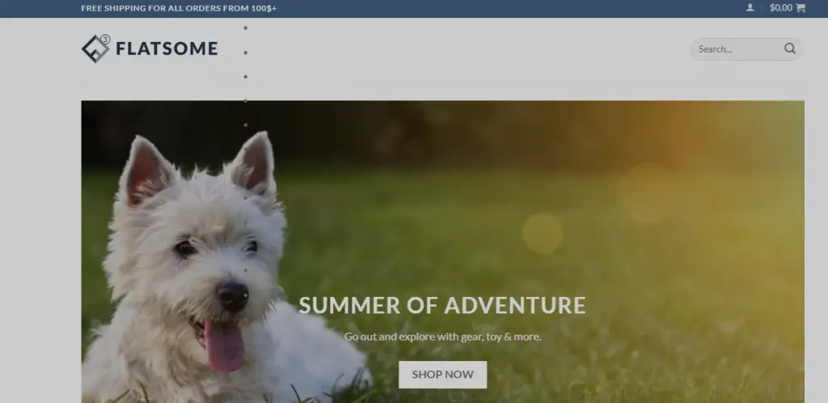Select the third menu bullet dot
Viewport: 828px width, 403px height.
(246, 77)
